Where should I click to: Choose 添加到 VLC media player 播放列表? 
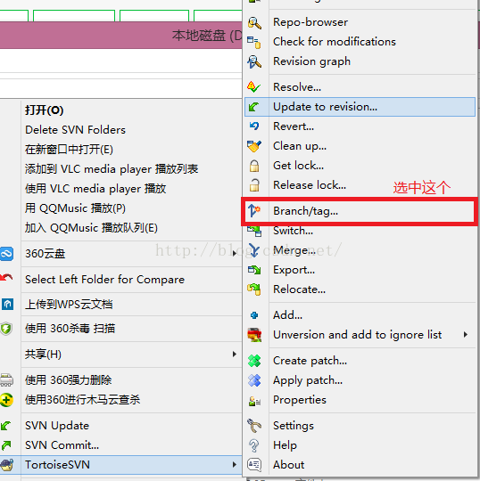[x=112, y=169]
